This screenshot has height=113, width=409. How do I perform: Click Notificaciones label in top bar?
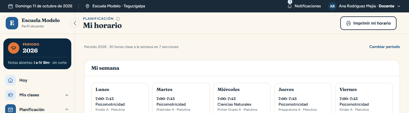(x=308, y=6)
